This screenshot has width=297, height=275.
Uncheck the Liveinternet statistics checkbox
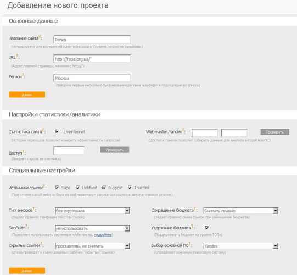(57, 131)
